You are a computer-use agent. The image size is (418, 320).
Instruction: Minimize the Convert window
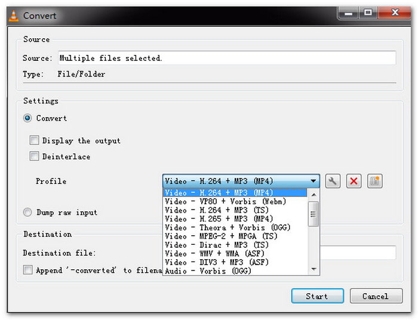(348, 13)
